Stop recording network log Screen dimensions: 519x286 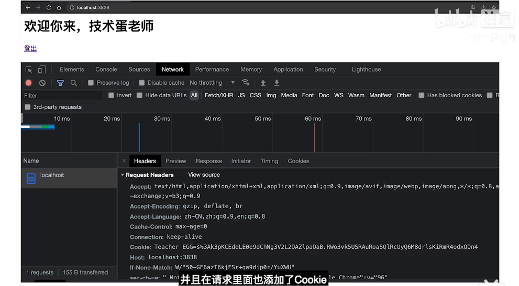[28, 83]
